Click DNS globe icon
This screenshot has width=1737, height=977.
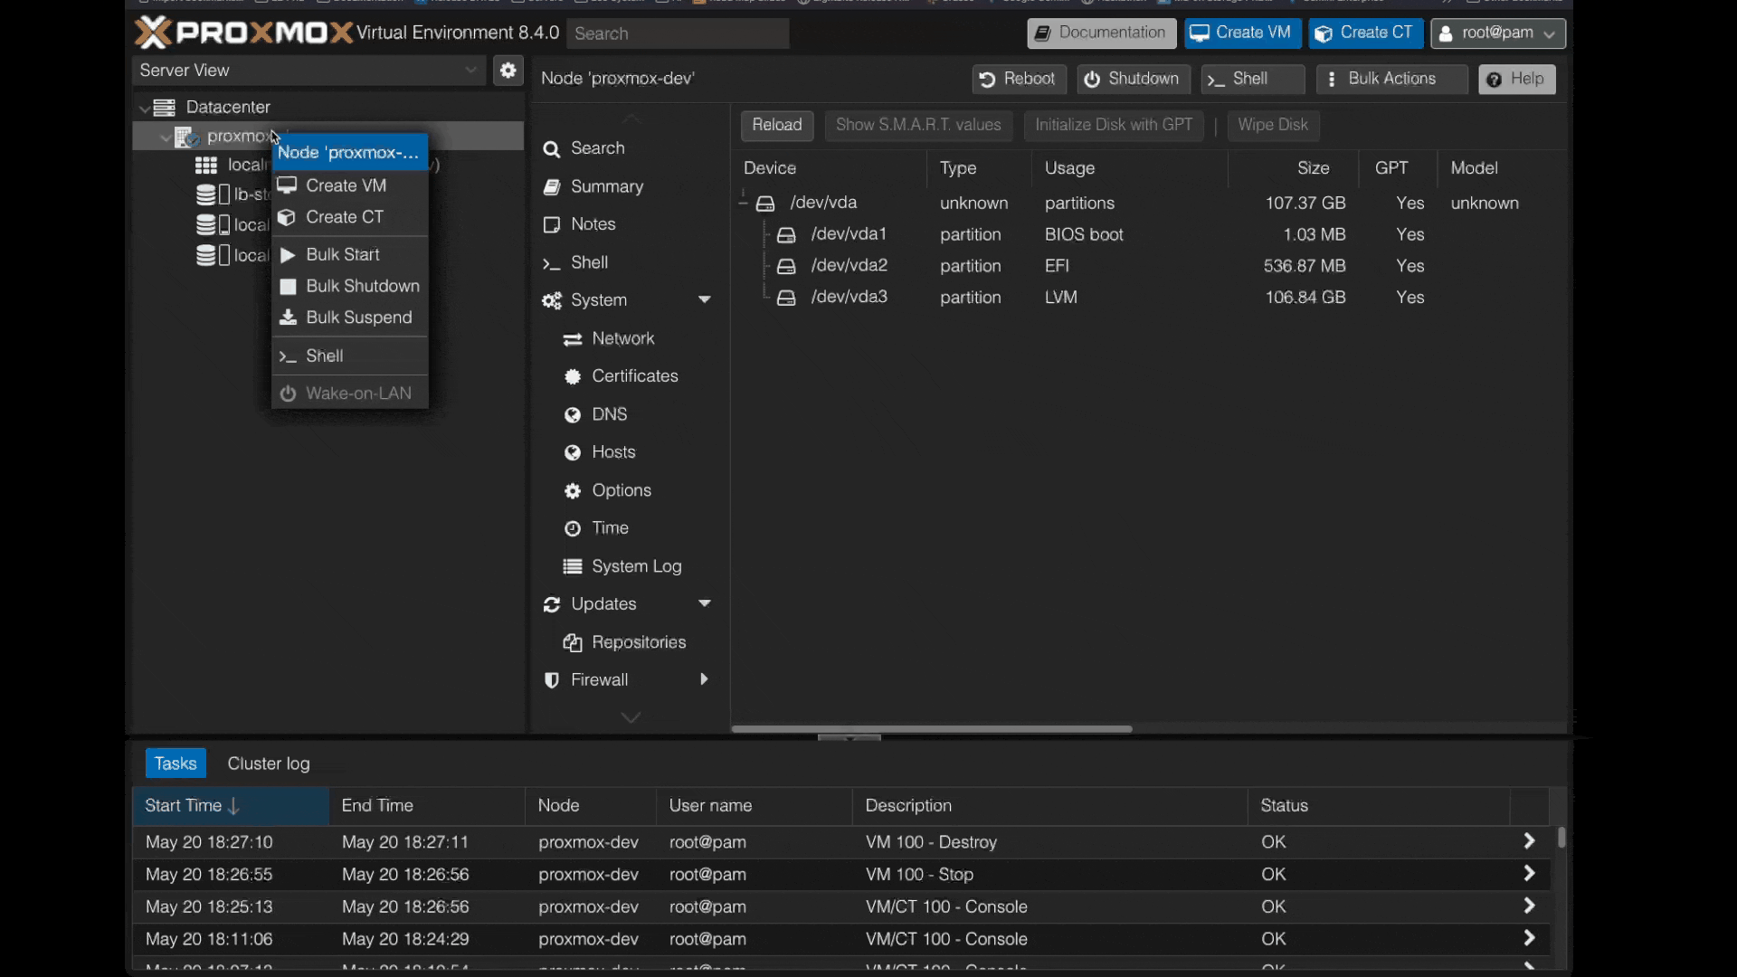pyautogui.click(x=572, y=415)
